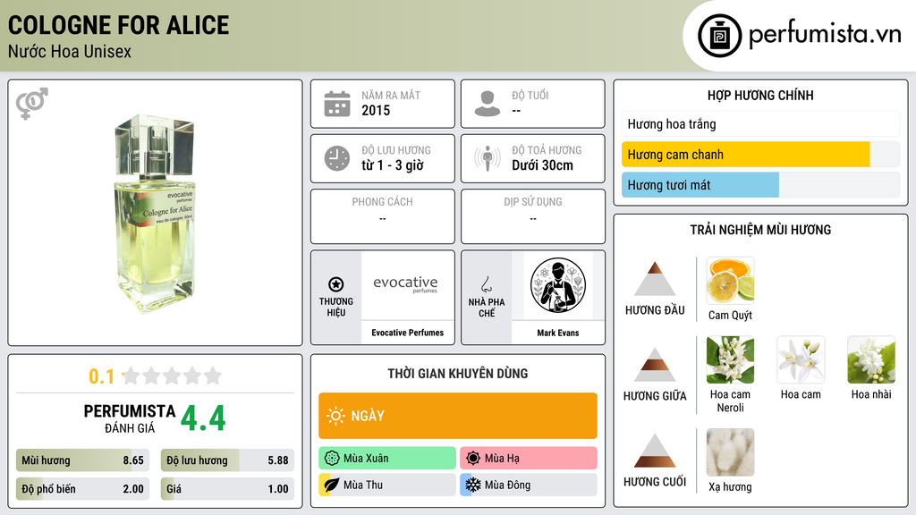The height and width of the screenshot is (515, 916).
Task: Open the Evocative Perfumes brand logo
Action: [407, 285]
